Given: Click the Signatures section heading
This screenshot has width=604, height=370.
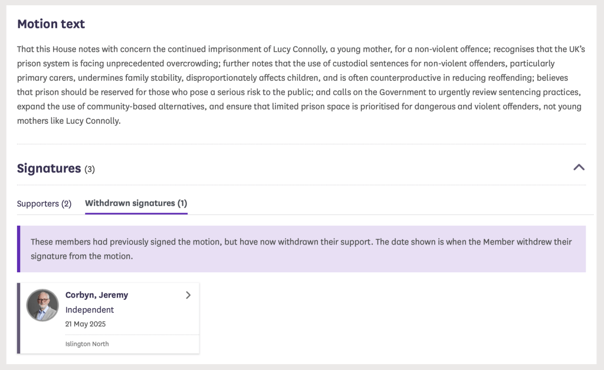Looking at the screenshot, I should (x=49, y=169).
